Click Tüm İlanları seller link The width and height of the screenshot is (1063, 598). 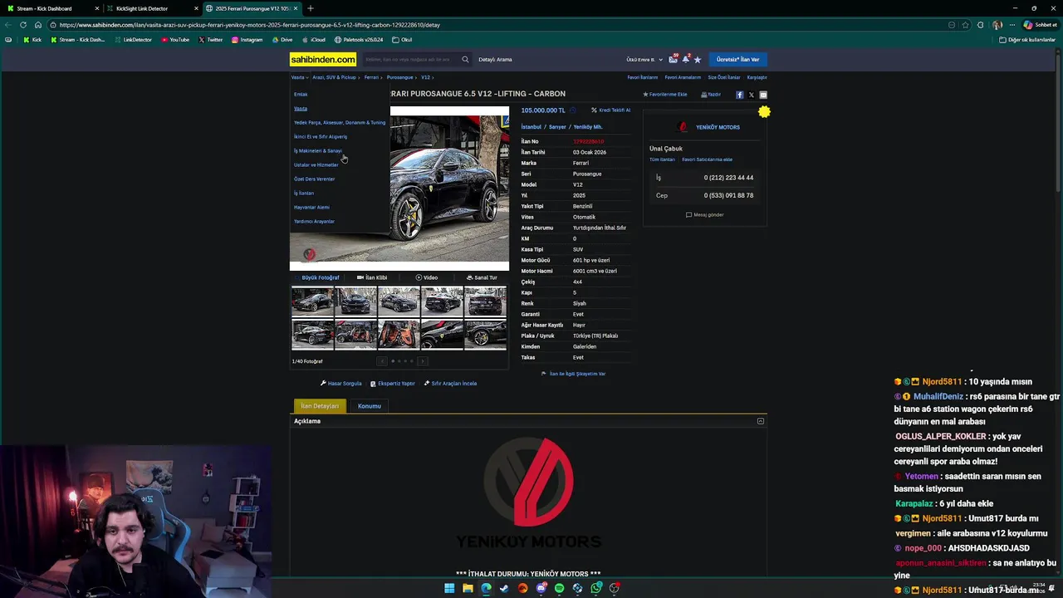tap(662, 159)
